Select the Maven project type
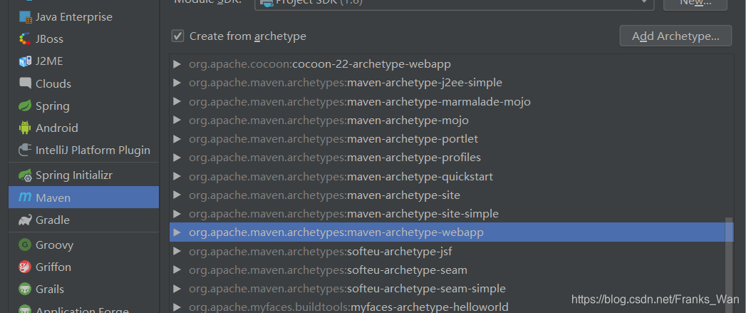This screenshot has height=313, width=746. 84,197
